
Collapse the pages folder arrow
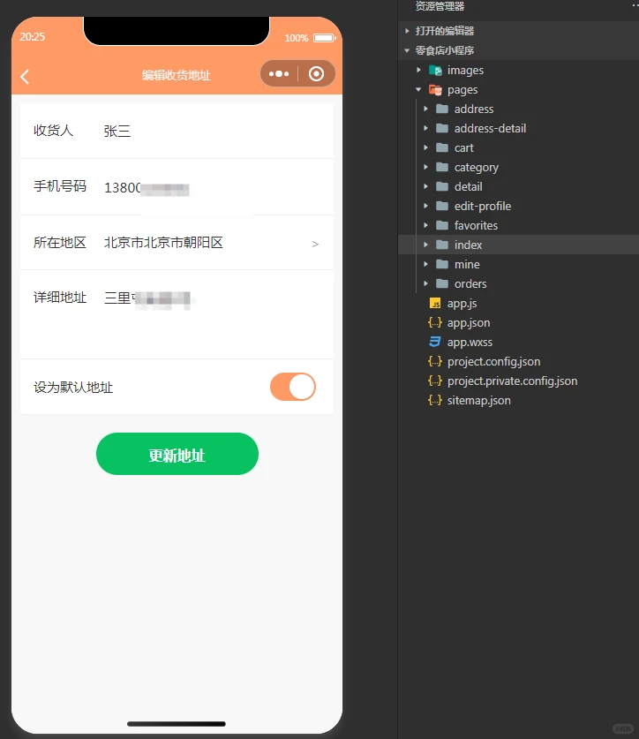[x=418, y=89]
